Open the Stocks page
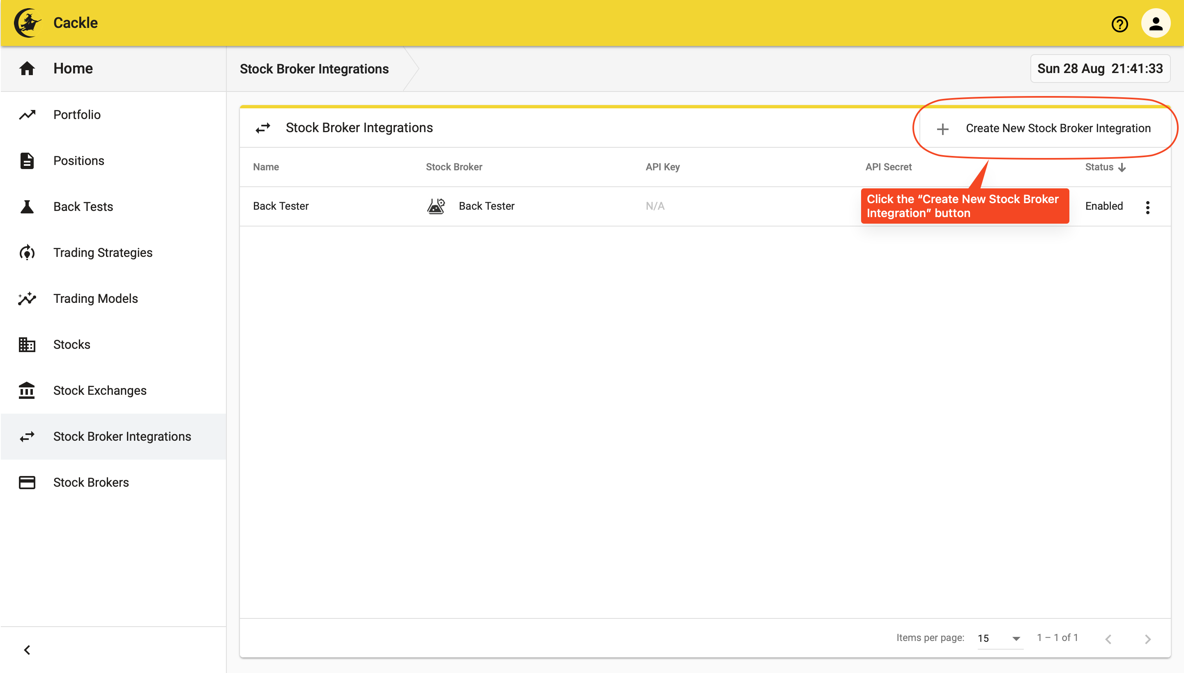Screen dimensions: 1184x673 pos(113,344)
